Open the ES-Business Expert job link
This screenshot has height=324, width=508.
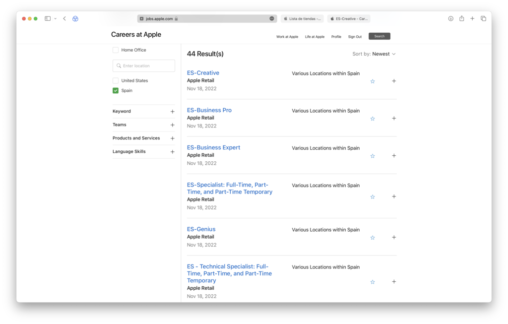click(213, 147)
